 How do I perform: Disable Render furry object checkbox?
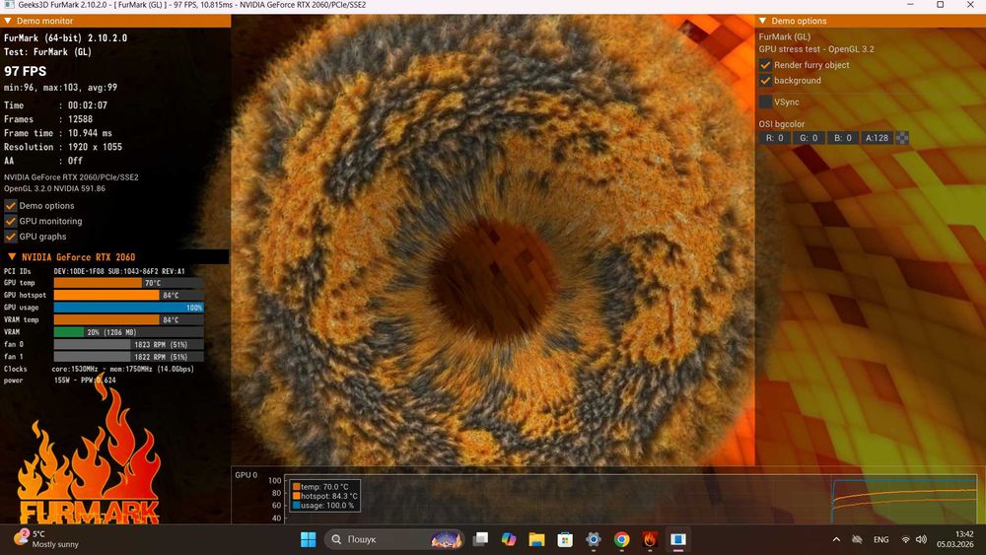coord(765,65)
